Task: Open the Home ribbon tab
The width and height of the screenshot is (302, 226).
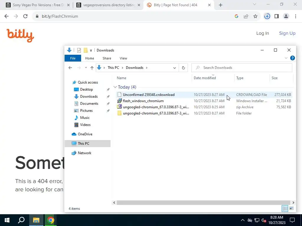Action: click(90, 58)
